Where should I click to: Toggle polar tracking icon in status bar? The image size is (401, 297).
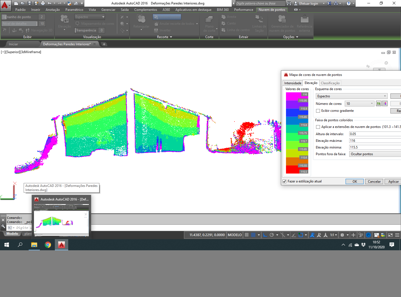click(272, 235)
